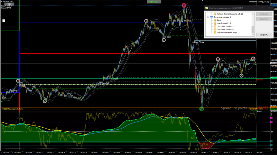Select Williams' Percent Range in the list
The height and width of the screenshot is (155, 277).
pyautogui.click(x=227, y=33)
